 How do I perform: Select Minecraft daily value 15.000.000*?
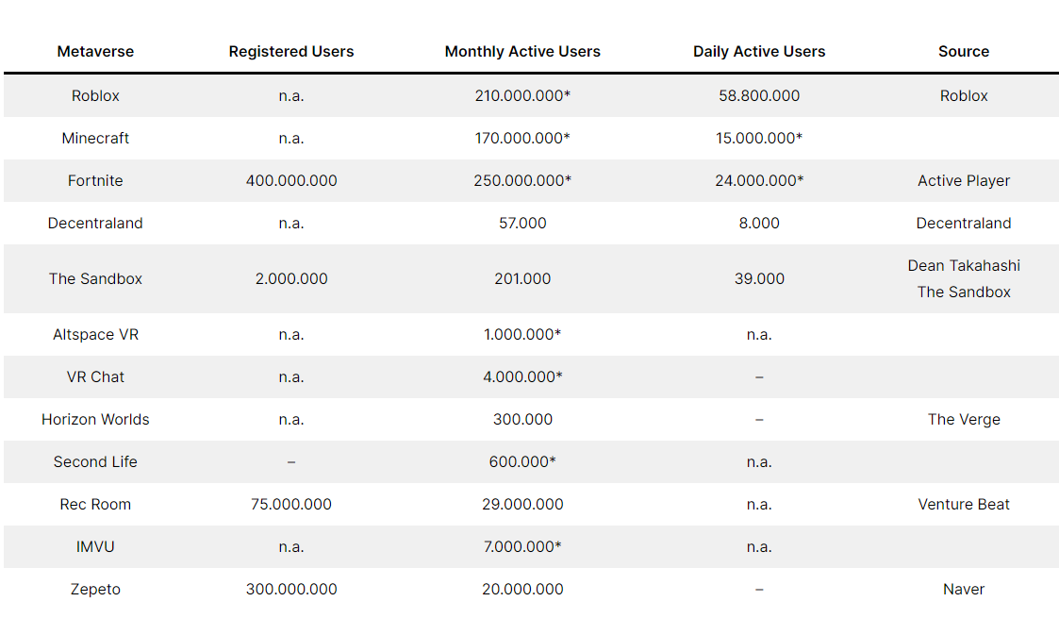pos(759,139)
